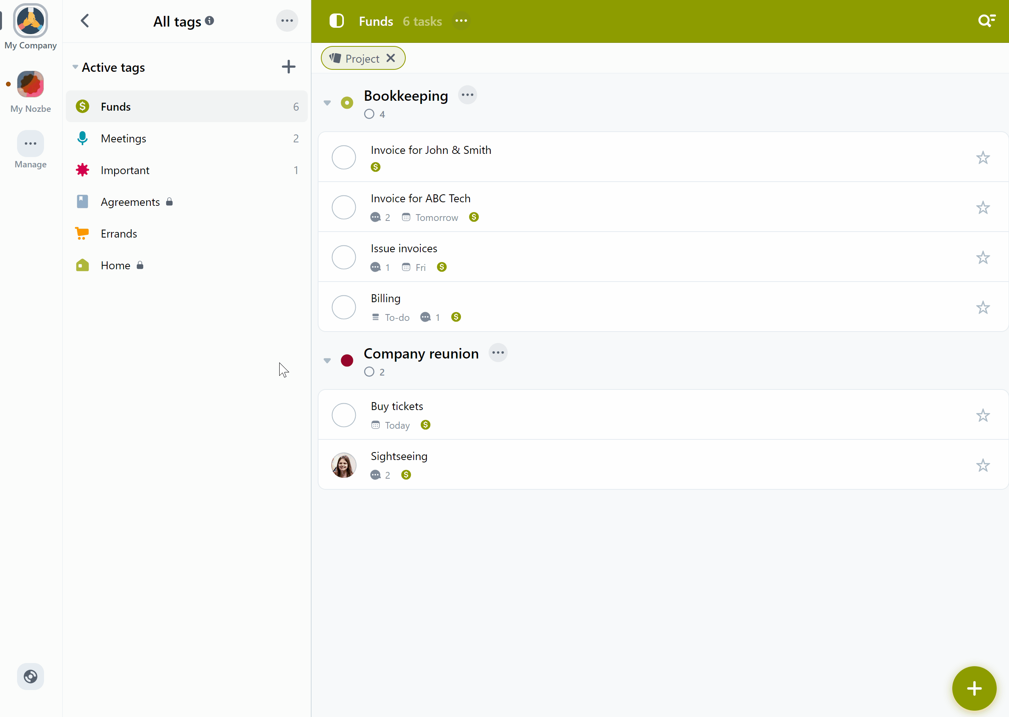This screenshot has width=1009, height=717.
Task: Open Company reunion project options menu
Action: [498, 352]
